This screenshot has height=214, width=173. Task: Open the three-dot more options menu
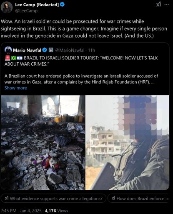click(x=167, y=5)
